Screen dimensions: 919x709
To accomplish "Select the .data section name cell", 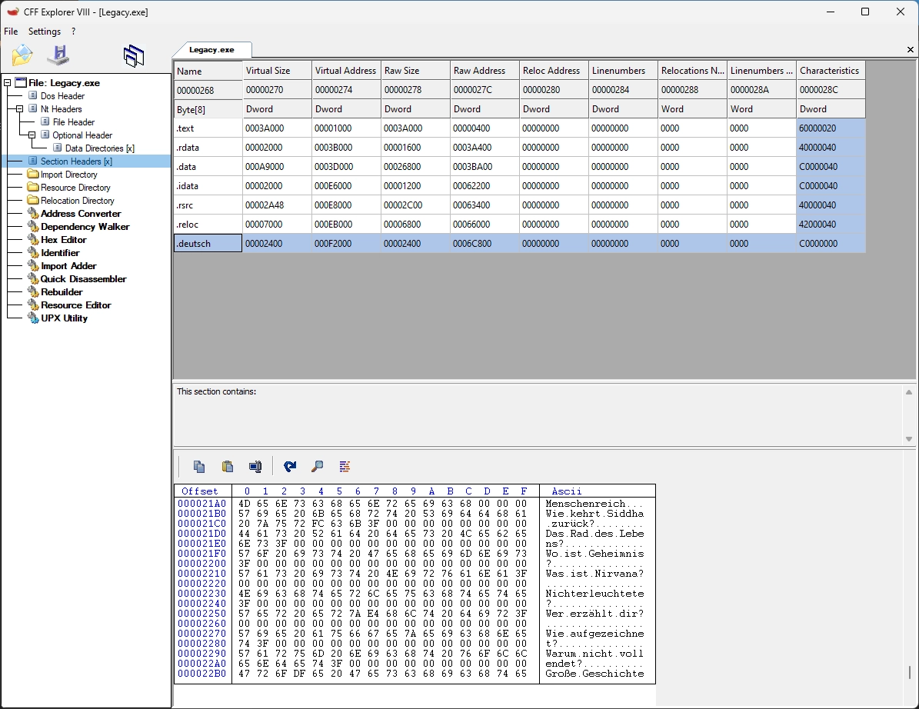I will pos(208,166).
